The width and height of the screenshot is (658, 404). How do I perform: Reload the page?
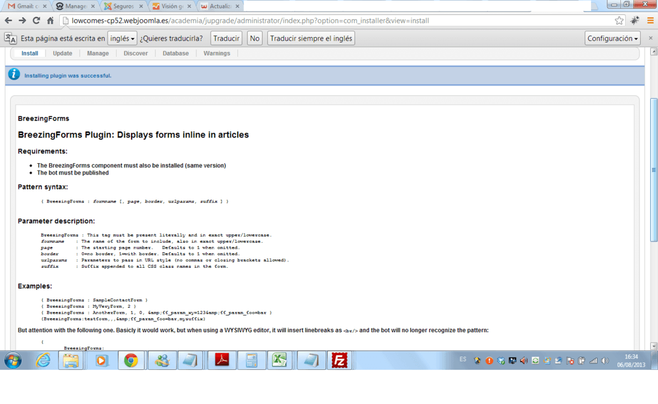point(36,20)
